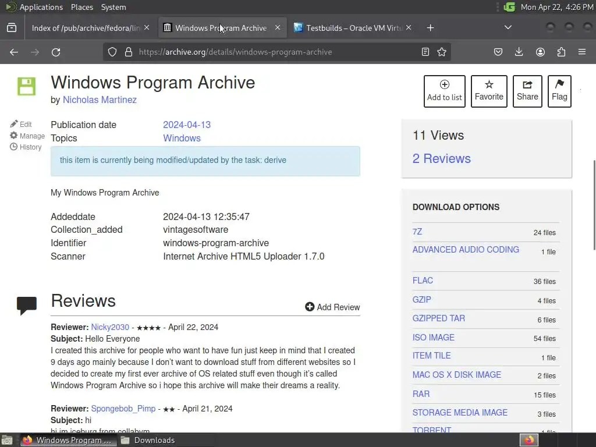
Task: Open the GZIPPED TAR download option
Action: point(439,318)
